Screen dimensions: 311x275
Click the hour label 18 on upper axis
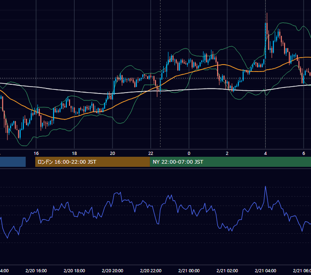(75, 154)
